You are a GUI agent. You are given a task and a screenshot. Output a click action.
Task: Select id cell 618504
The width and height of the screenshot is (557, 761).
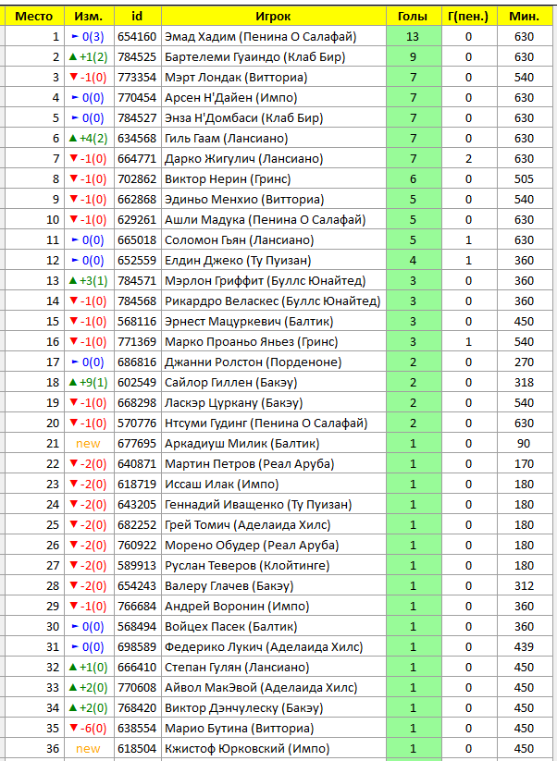(138, 750)
